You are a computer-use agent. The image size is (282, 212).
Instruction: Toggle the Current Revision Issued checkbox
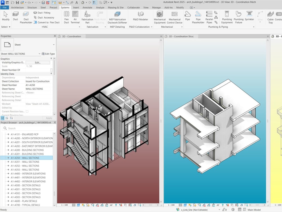tap(27, 112)
